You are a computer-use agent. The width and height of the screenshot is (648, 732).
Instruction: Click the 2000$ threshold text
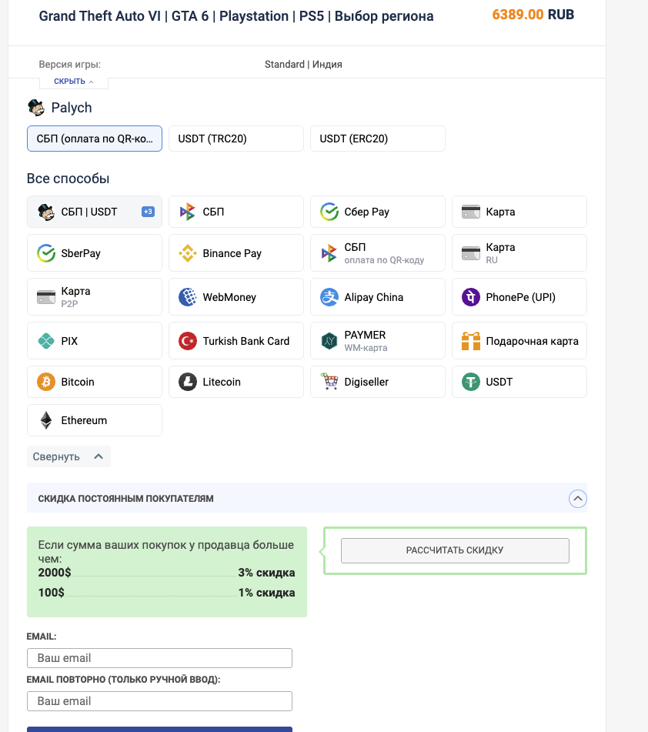(55, 573)
